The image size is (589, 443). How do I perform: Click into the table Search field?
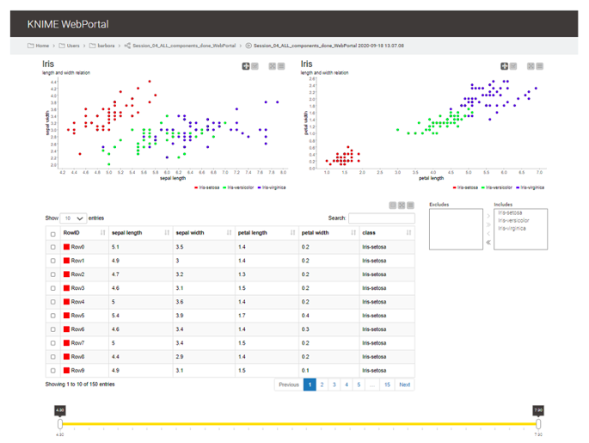(x=380, y=218)
